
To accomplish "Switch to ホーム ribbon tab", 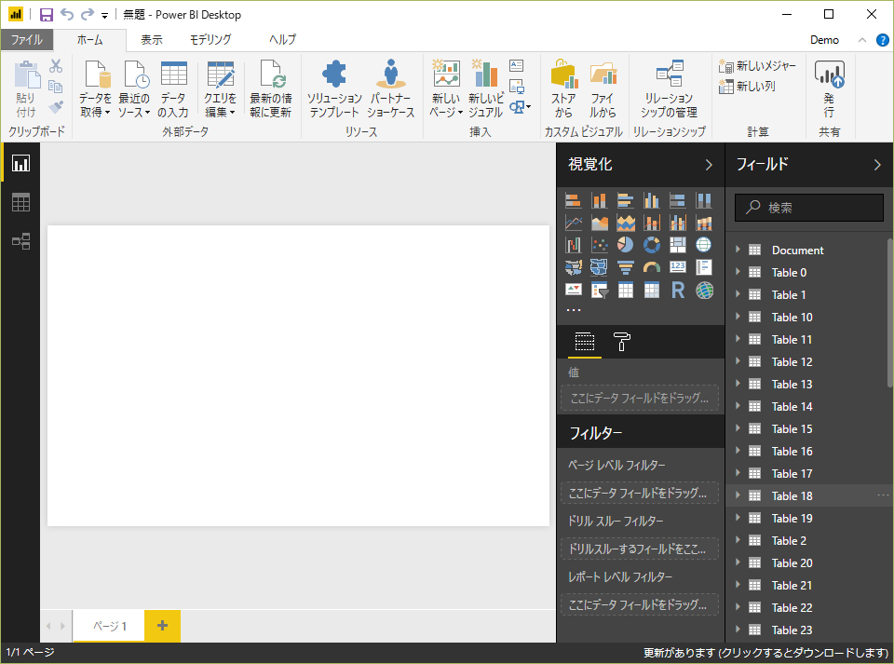I will tap(90, 40).
